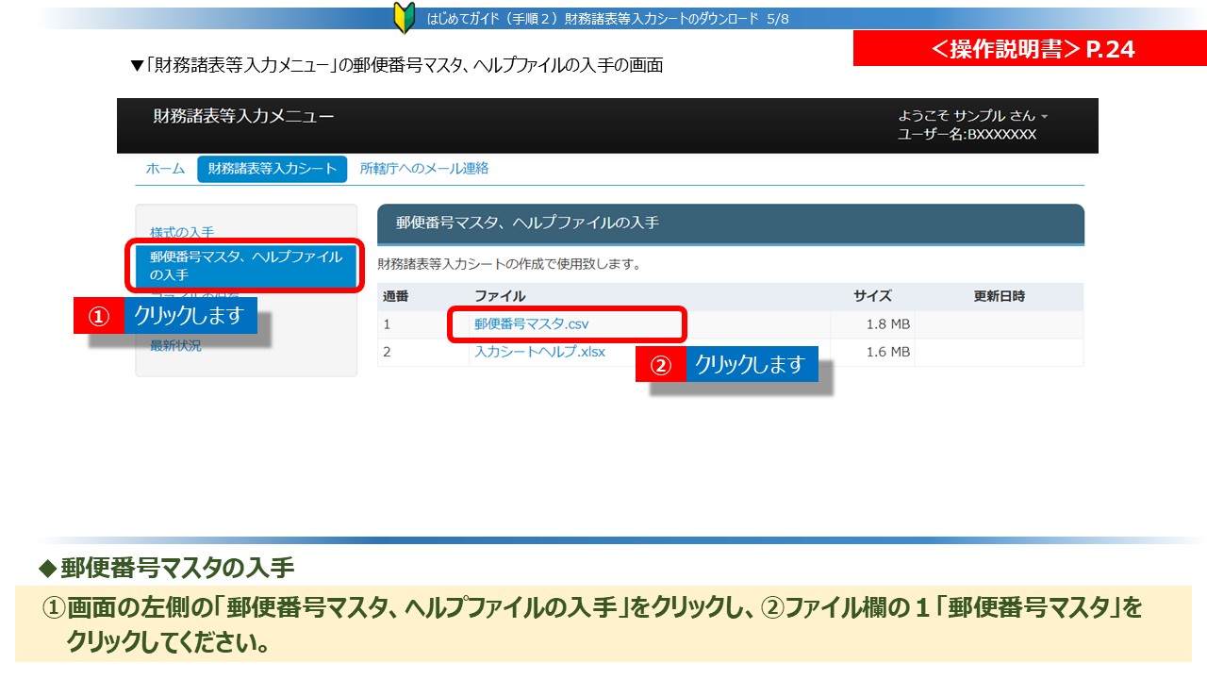
Task: Open 最新状況 in the left sidebar
Action: pyautogui.click(x=175, y=346)
